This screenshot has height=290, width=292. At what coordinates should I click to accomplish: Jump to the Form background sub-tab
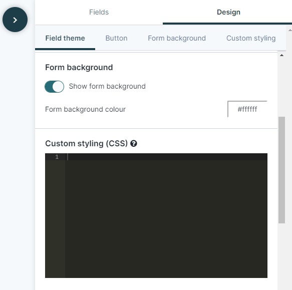(x=177, y=38)
